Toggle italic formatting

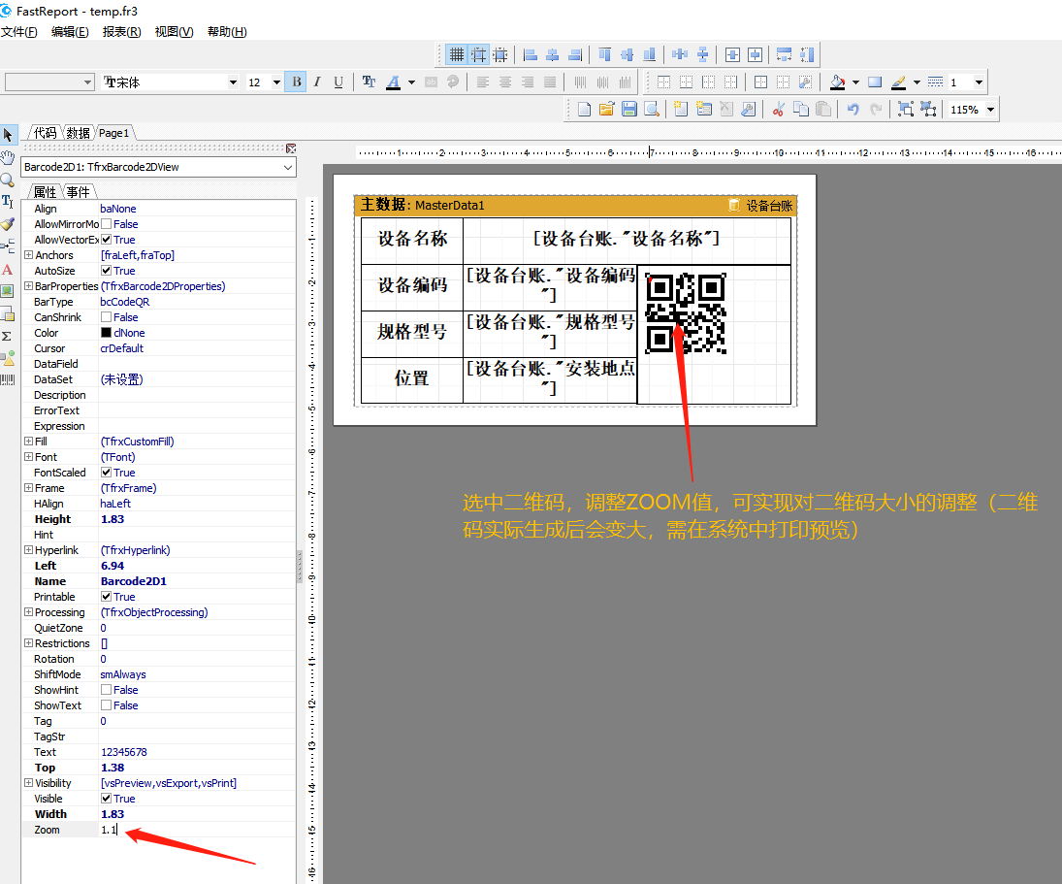pos(317,82)
